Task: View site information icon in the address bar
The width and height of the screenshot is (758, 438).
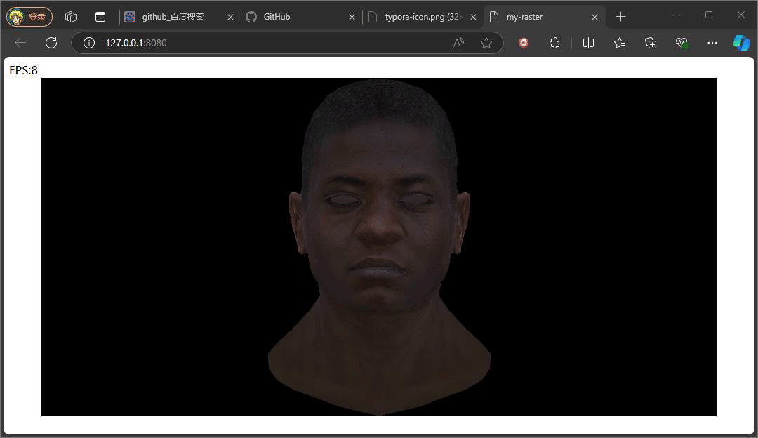Action: pyautogui.click(x=89, y=43)
